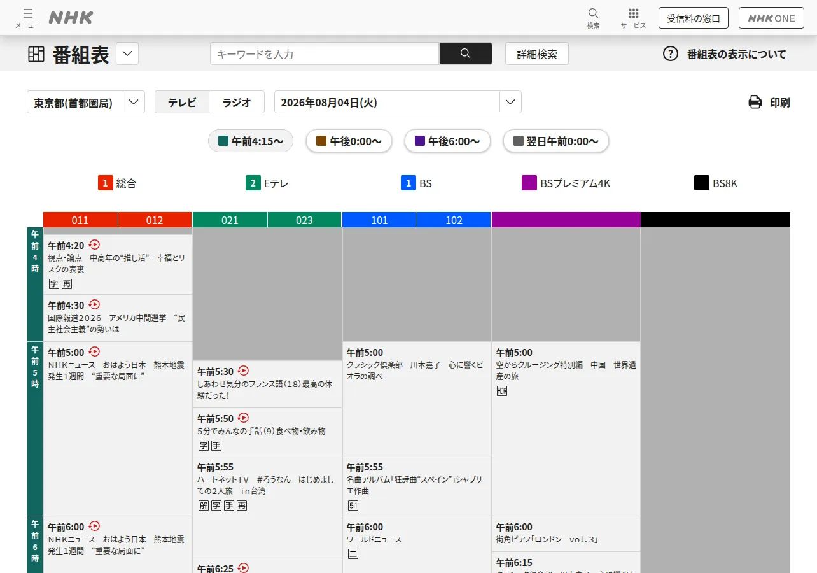Switch to ラジオ listings

tap(237, 102)
